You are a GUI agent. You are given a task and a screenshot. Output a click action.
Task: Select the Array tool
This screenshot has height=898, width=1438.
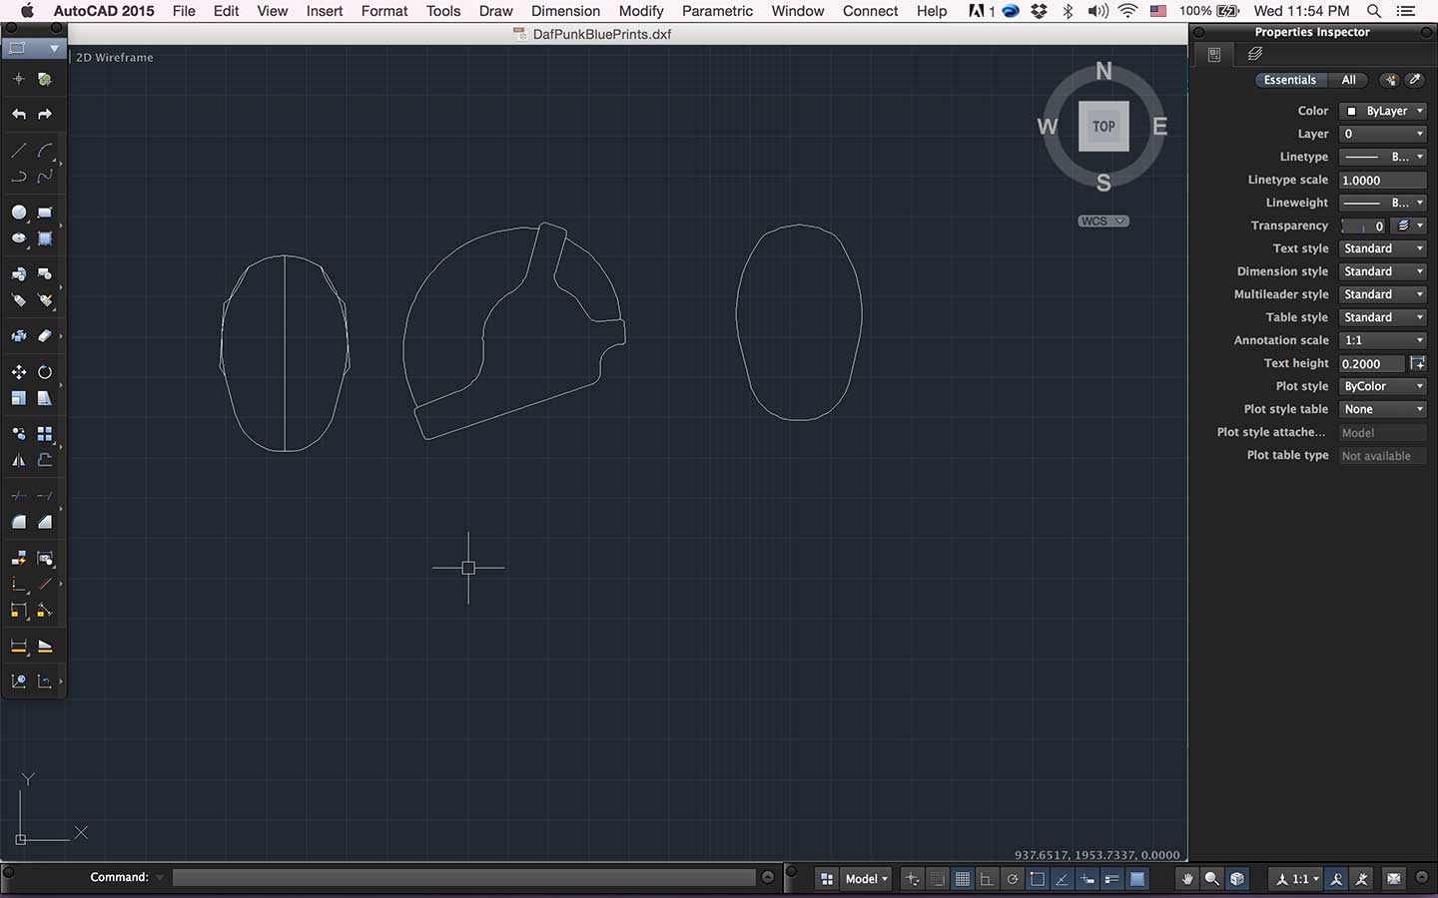click(45, 434)
